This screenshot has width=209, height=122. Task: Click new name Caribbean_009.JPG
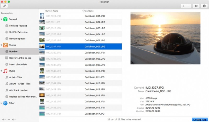(95, 65)
